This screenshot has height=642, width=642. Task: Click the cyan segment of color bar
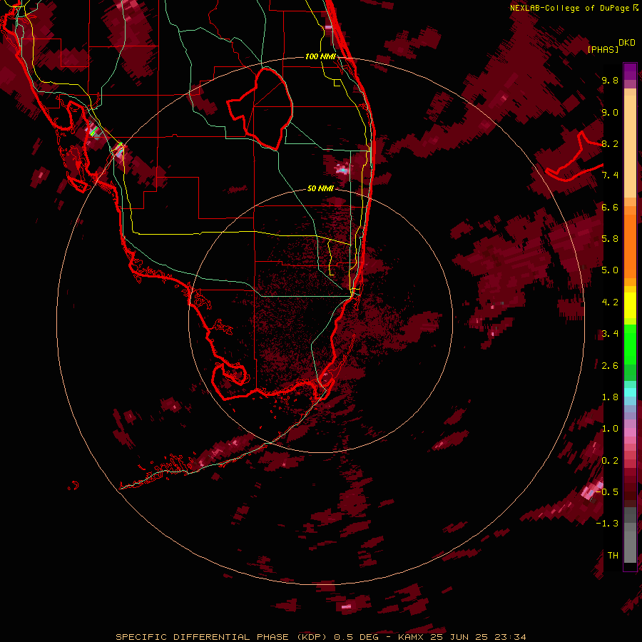(x=630, y=392)
